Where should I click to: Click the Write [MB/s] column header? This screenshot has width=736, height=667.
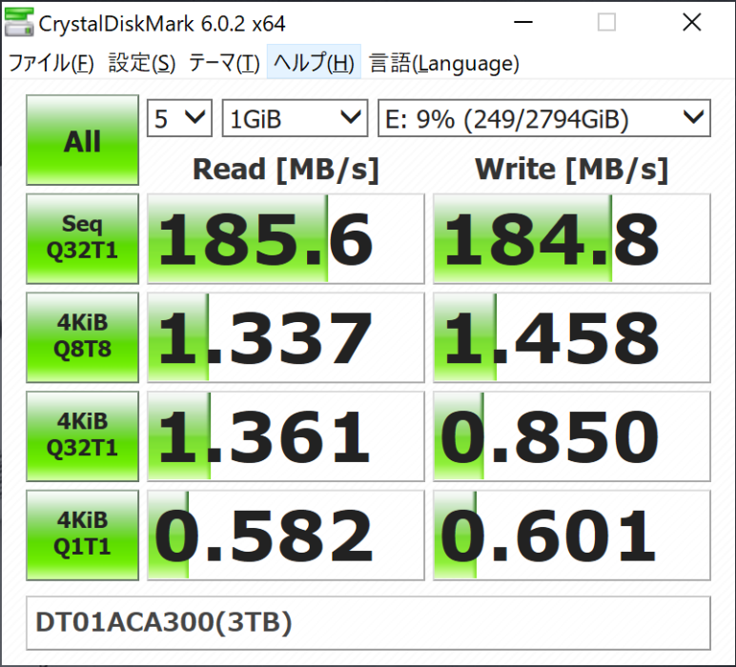click(572, 170)
